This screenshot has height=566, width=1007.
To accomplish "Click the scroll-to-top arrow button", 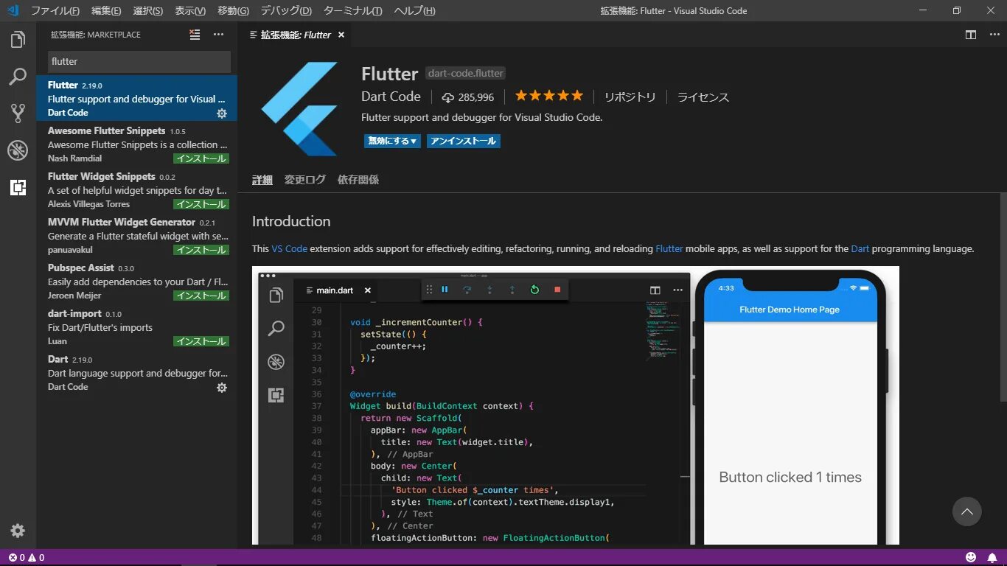I will (x=967, y=511).
